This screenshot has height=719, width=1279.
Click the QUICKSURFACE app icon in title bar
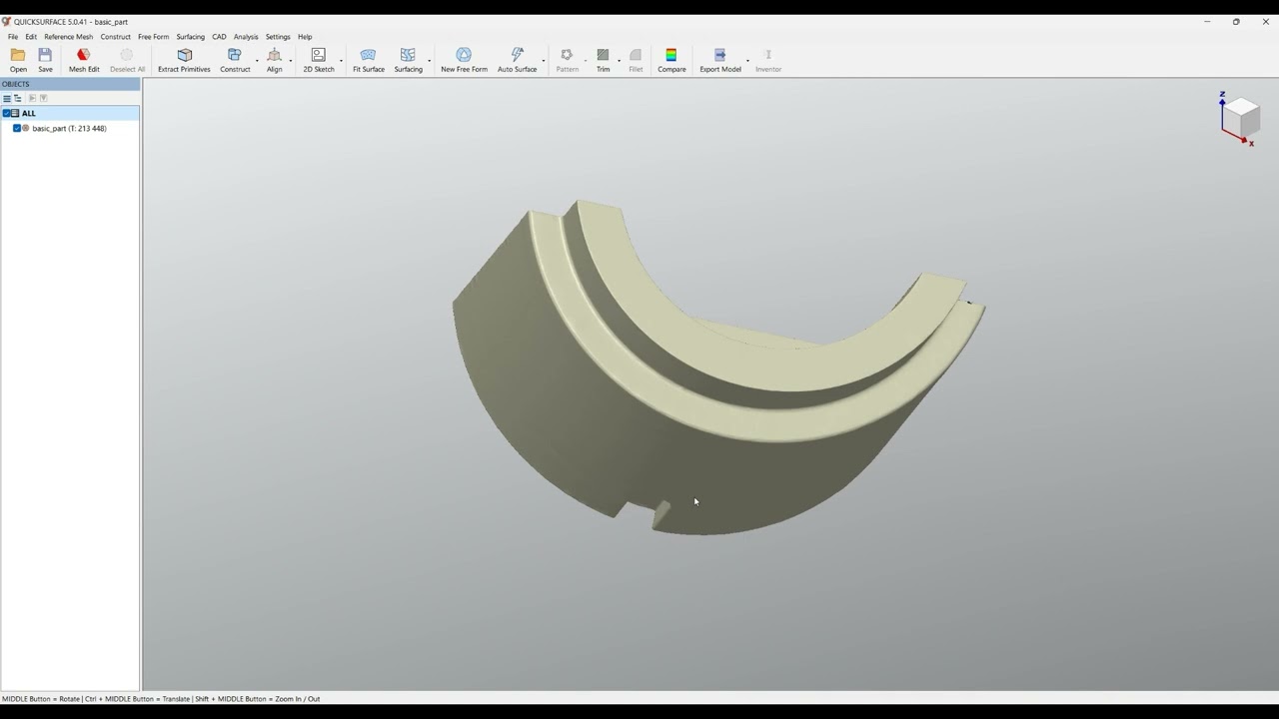click(6, 21)
